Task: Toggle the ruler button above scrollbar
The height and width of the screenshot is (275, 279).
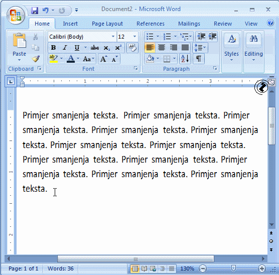Action: click(271, 82)
